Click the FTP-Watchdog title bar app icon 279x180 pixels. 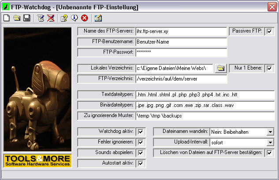(x=6, y=7)
